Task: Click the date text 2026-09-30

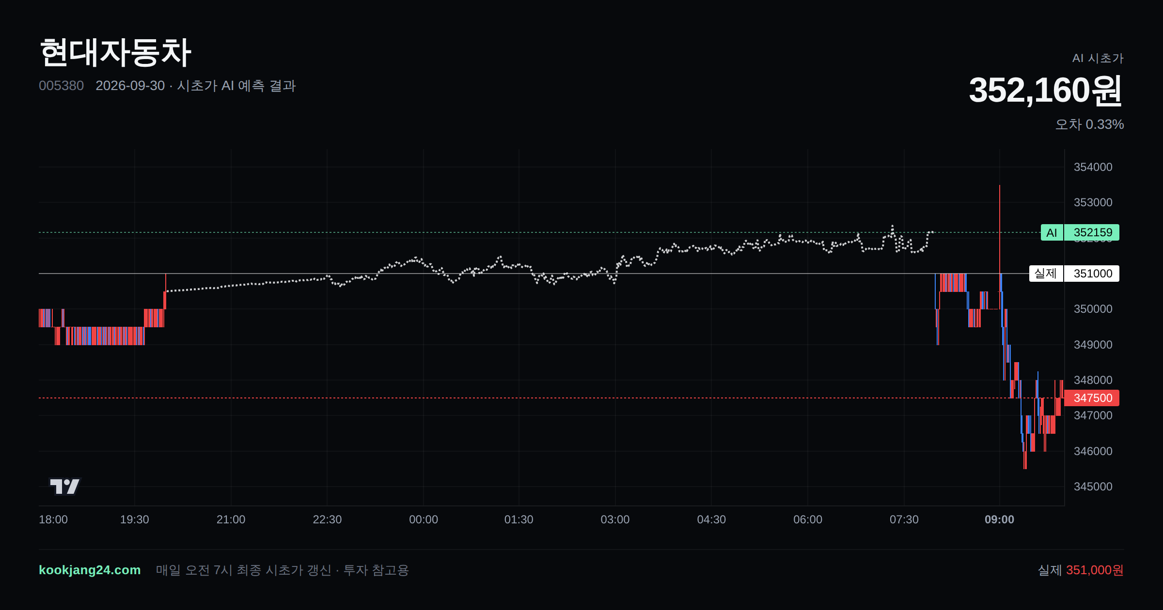Action: click(x=130, y=86)
